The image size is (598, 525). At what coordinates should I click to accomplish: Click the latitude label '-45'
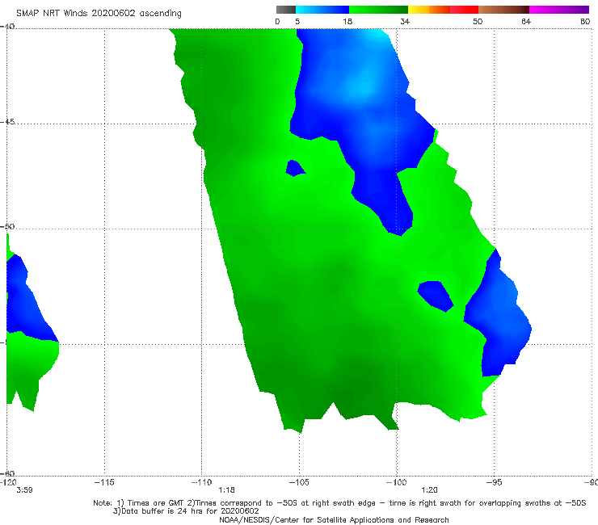pos(7,122)
